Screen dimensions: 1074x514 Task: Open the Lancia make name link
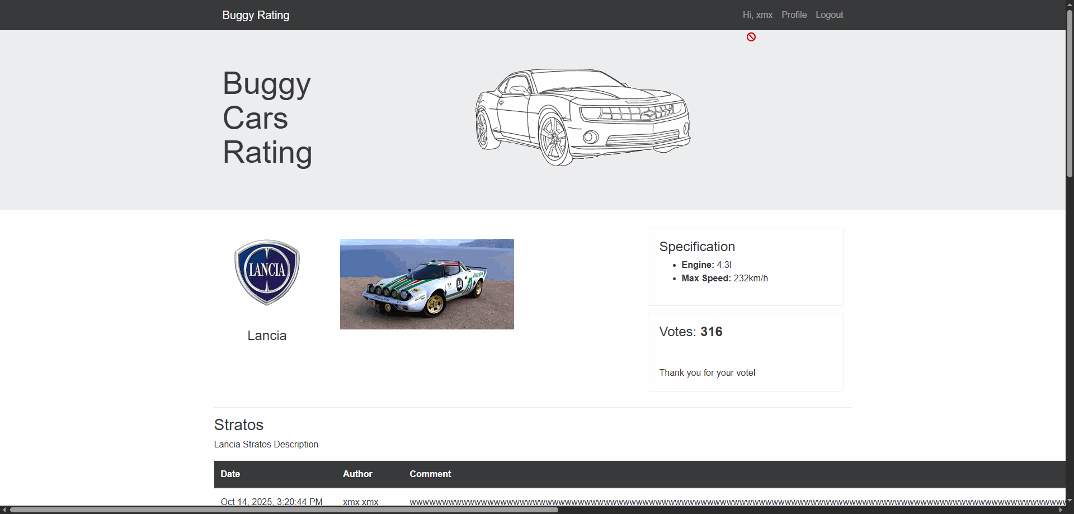[x=267, y=336]
